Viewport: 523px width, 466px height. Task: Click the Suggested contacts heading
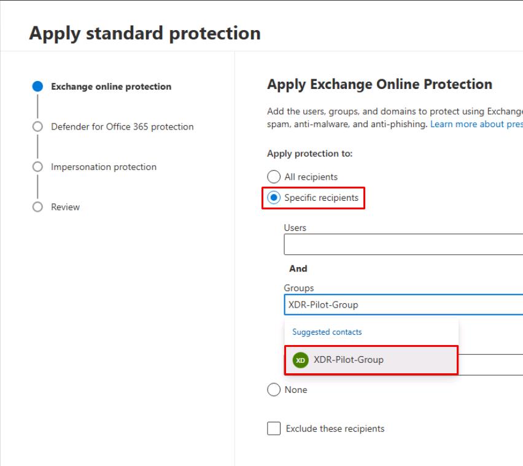click(x=327, y=332)
